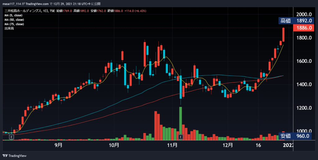Select the MA (75, close) indicator label

coord(14,24)
